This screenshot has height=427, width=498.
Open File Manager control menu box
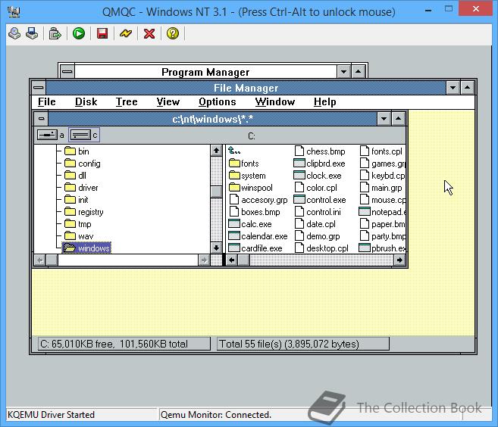point(39,88)
